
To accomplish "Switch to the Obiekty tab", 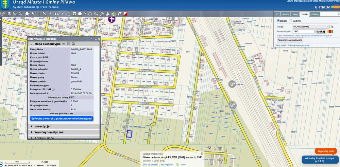I will [x=315, y=14].
